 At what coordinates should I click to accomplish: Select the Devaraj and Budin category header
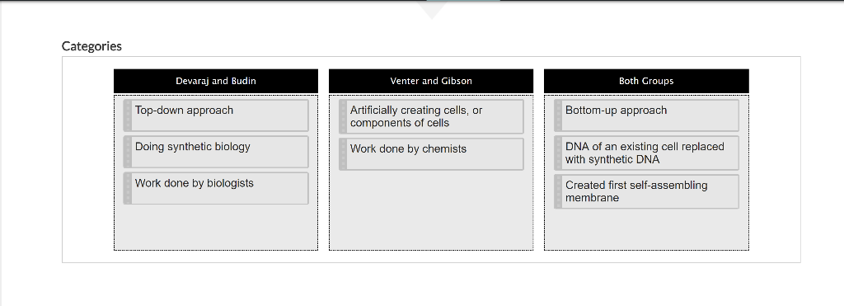216,81
